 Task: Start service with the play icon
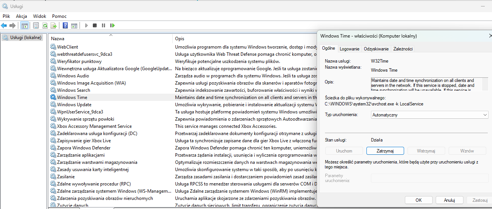tap(86, 25)
